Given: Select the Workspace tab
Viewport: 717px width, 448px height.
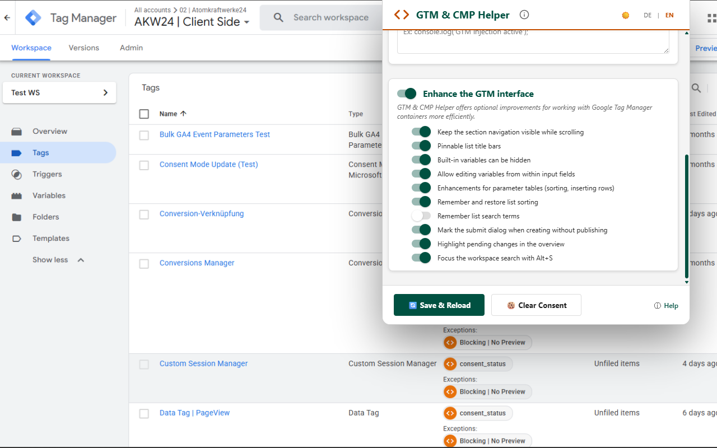Looking at the screenshot, I should point(31,48).
